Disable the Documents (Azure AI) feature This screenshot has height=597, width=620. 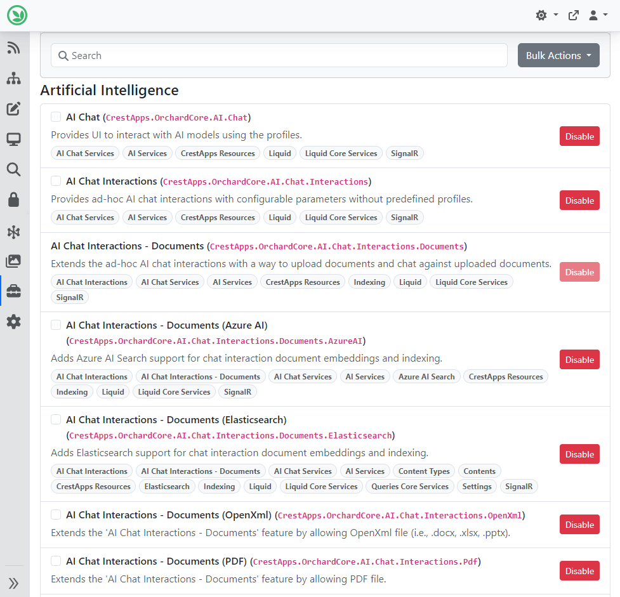pyautogui.click(x=579, y=360)
